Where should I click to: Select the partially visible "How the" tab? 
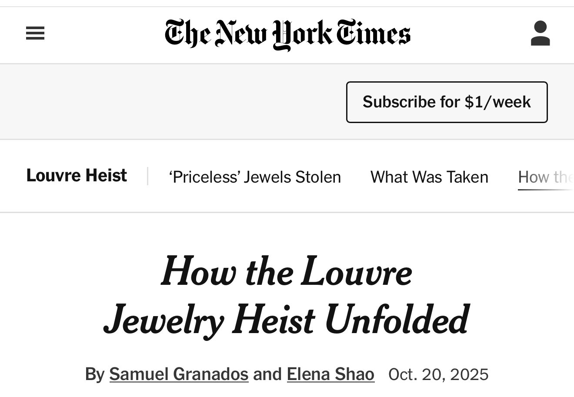(x=545, y=177)
